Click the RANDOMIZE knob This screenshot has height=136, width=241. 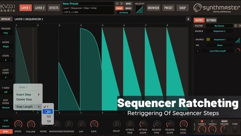click(56, 124)
